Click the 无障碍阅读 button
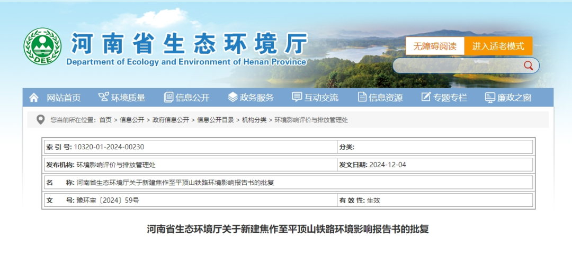 (435, 46)
